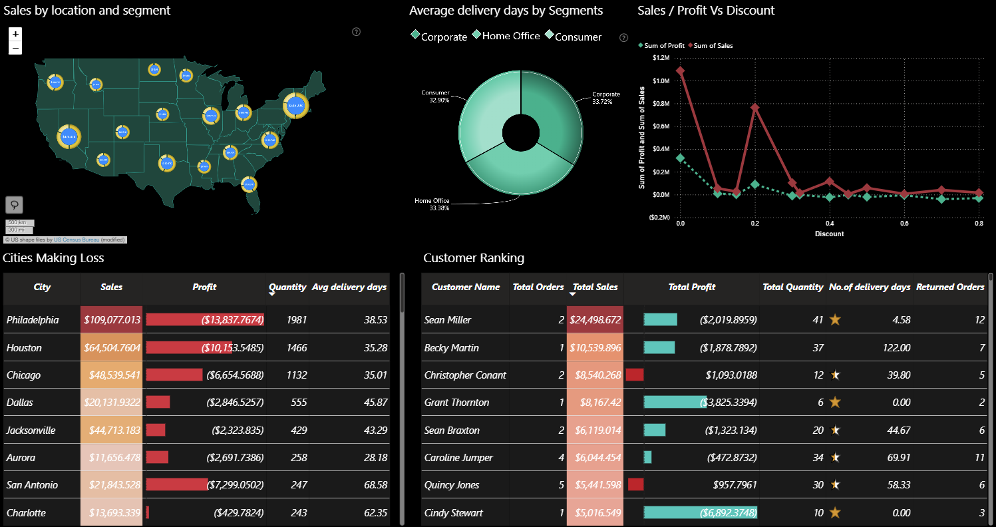Click Sum of Sales peak at discount 0.2
Image resolution: width=996 pixels, height=527 pixels.
(754, 107)
